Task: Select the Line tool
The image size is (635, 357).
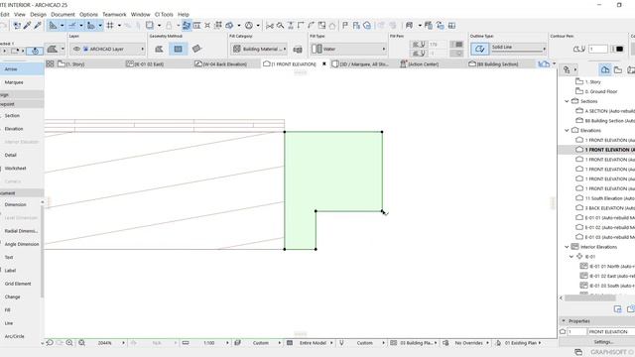Action: [x=9, y=323]
